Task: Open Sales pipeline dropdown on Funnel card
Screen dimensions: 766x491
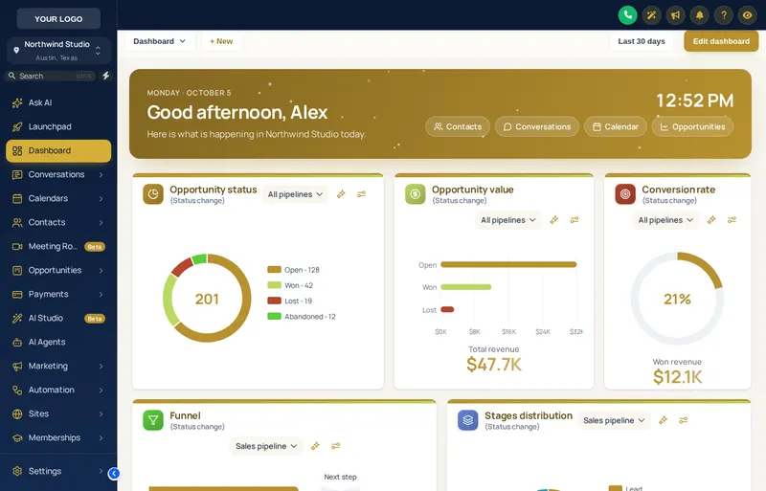Action: tap(266, 446)
